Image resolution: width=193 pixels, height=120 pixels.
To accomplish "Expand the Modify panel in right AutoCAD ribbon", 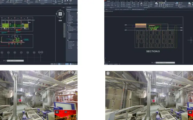I will click(x=130, y=8).
